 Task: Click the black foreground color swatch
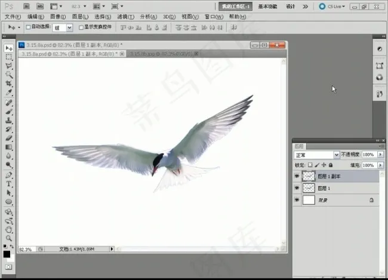7,254
